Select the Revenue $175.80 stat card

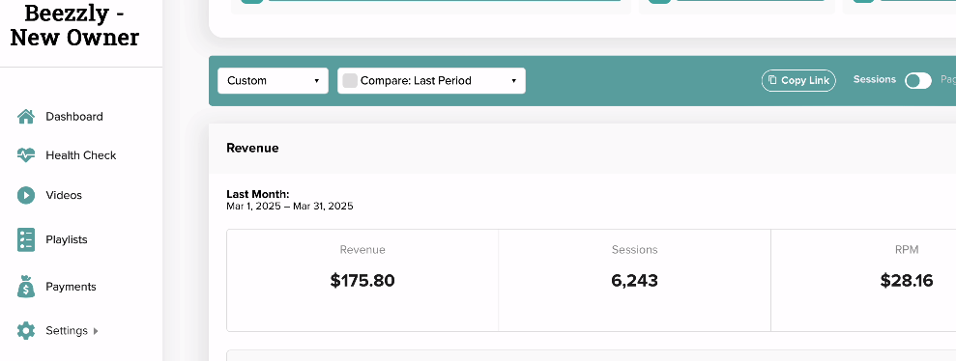pos(362,280)
